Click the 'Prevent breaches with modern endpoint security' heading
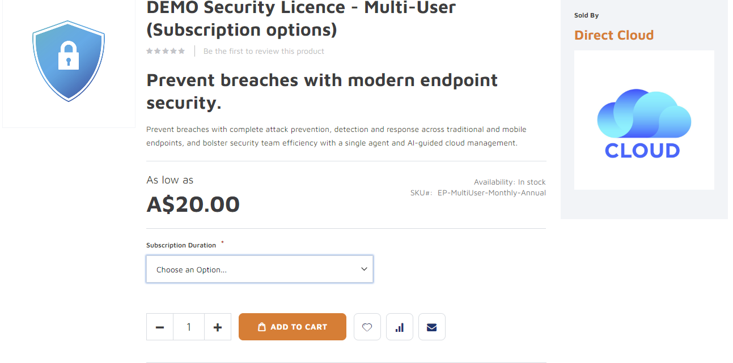Image resolution: width=733 pixels, height=363 pixels. [322, 91]
